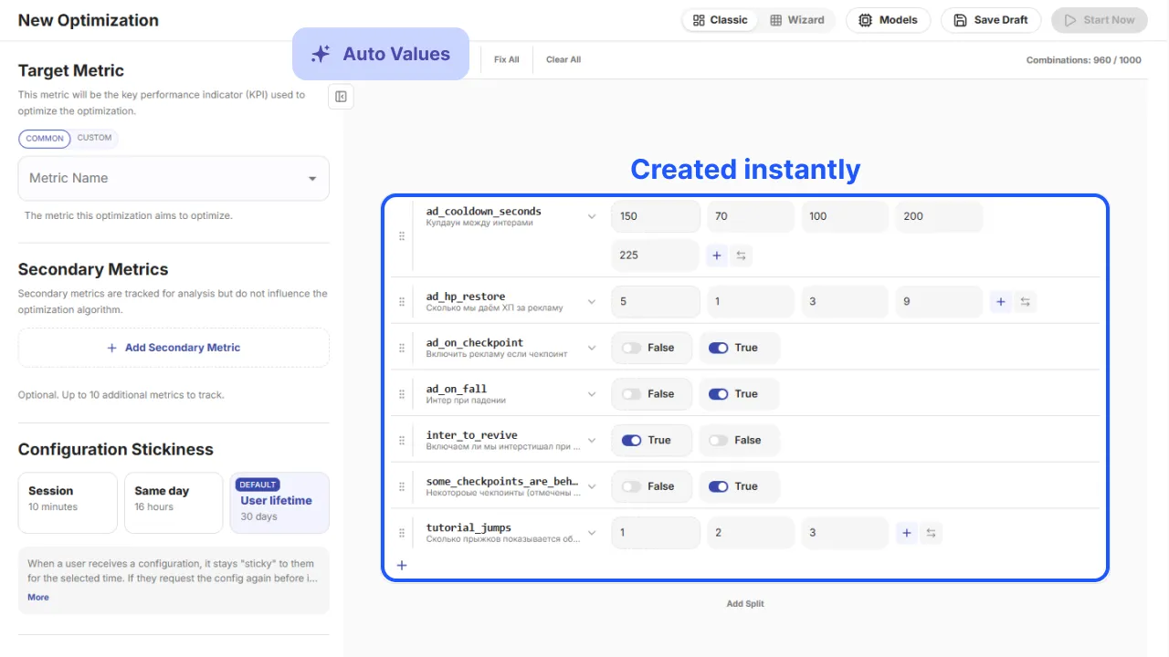Expand tutorial_jumps parameter chevron
The width and height of the screenshot is (1169, 657).
[x=592, y=533]
